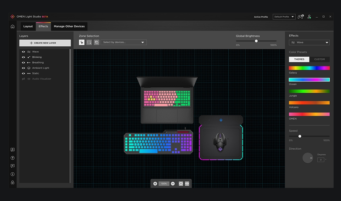Select the click-to-select zone cursor tool

[x=82, y=42]
